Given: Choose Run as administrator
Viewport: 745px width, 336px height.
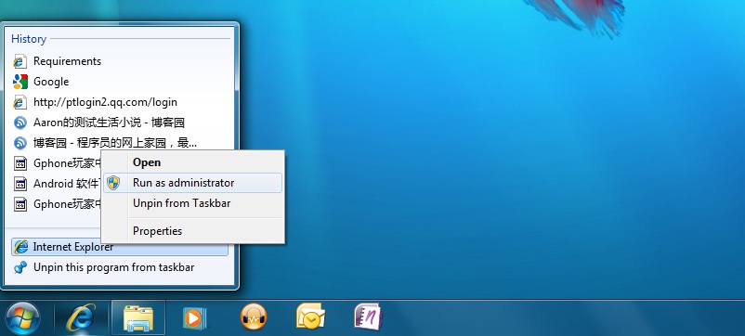Looking at the screenshot, I should [x=193, y=183].
